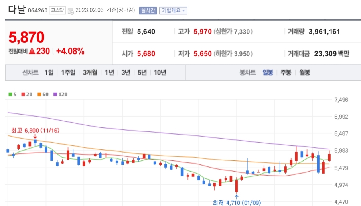Select the 1일 line chart tab
361x206 pixels.
49,73
